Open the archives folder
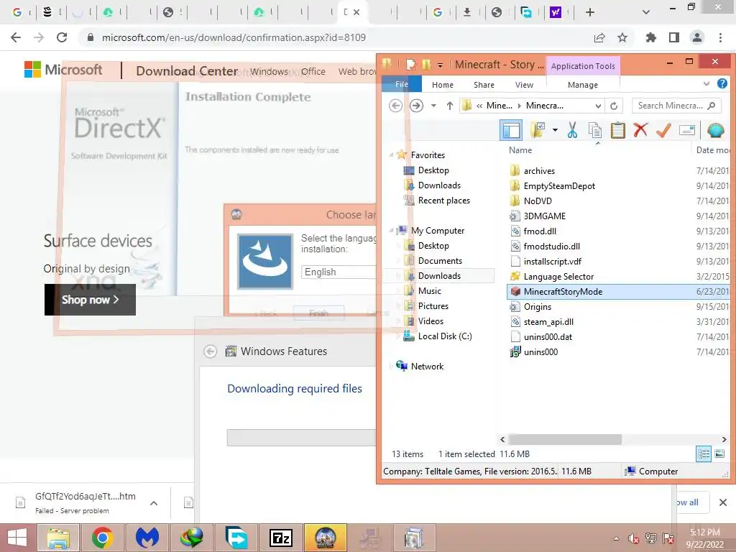This screenshot has width=736, height=552. pyautogui.click(x=539, y=171)
